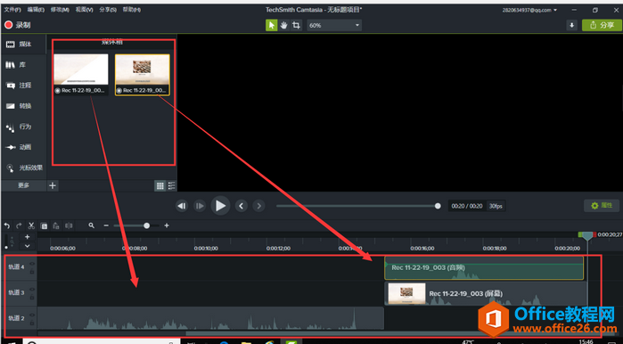
Task: Click the redo arrow in timeline toolbar
Action: [19, 225]
